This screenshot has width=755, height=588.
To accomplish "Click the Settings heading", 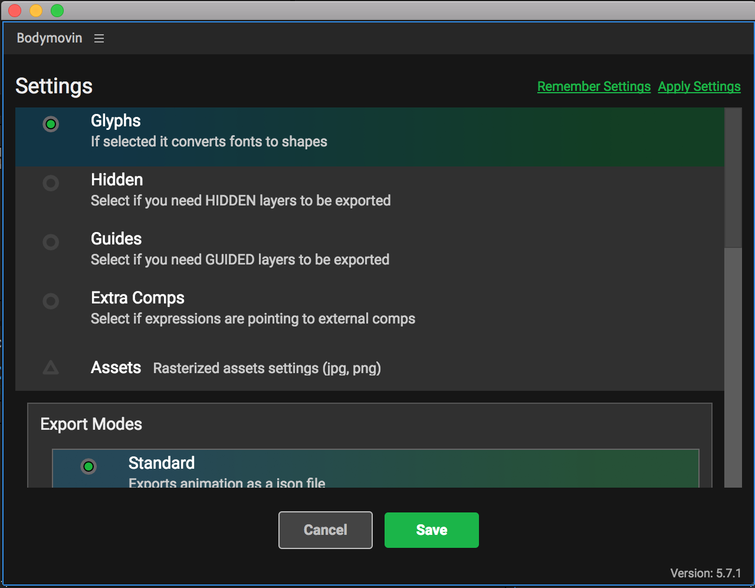I will [54, 86].
